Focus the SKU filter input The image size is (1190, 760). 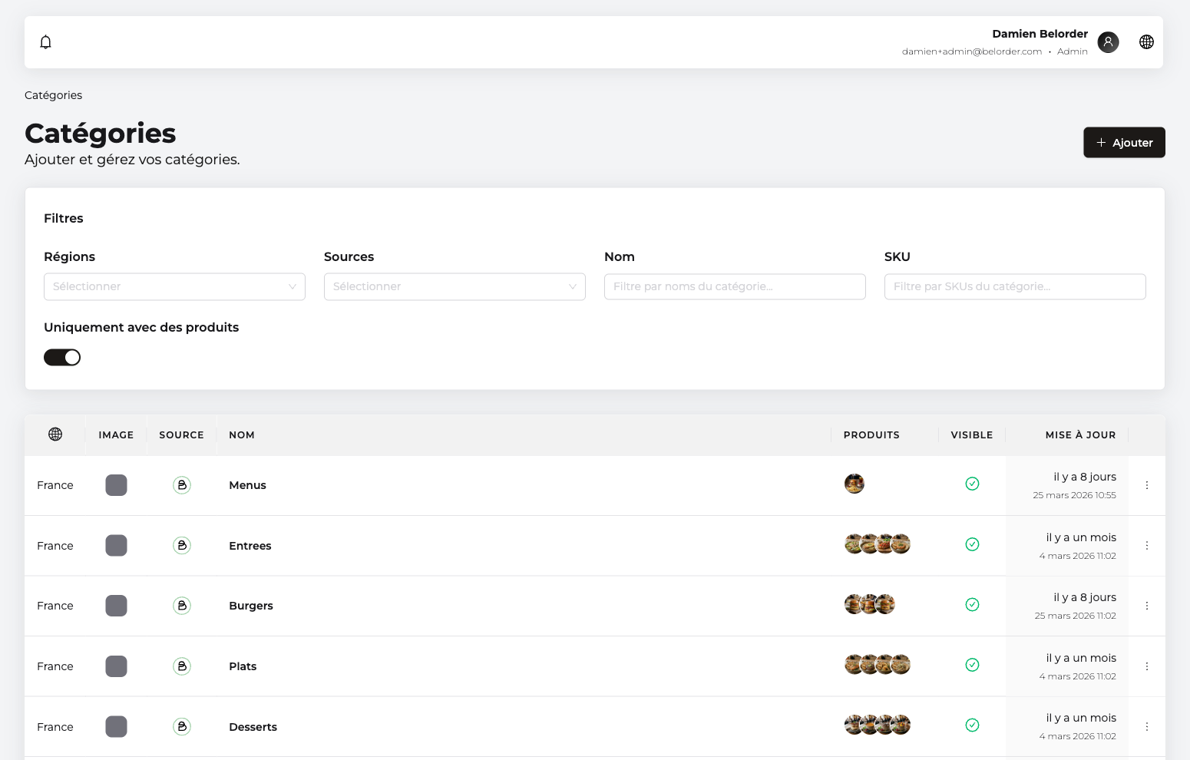[x=1015, y=286]
